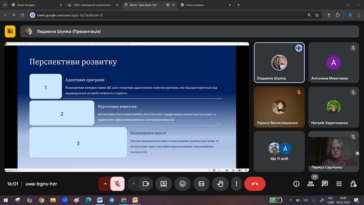The width and height of the screenshot is (364, 205).
Task: Click the Ще 11 осіб participants tile
Action: point(279,152)
